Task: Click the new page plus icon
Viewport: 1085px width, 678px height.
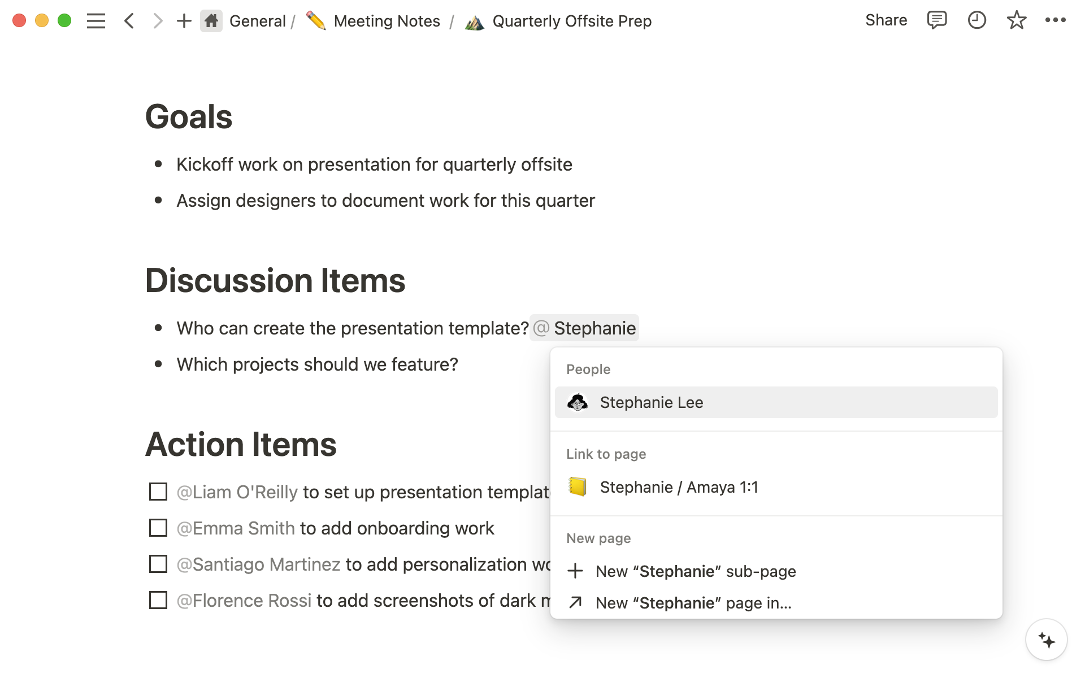Action: tap(576, 571)
